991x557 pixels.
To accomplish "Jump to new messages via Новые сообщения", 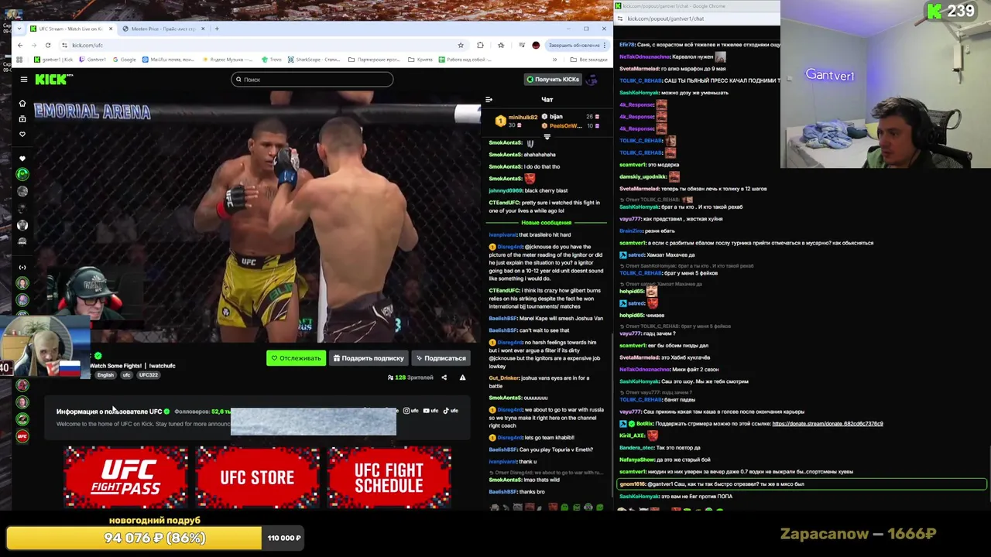I will tap(546, 223).
